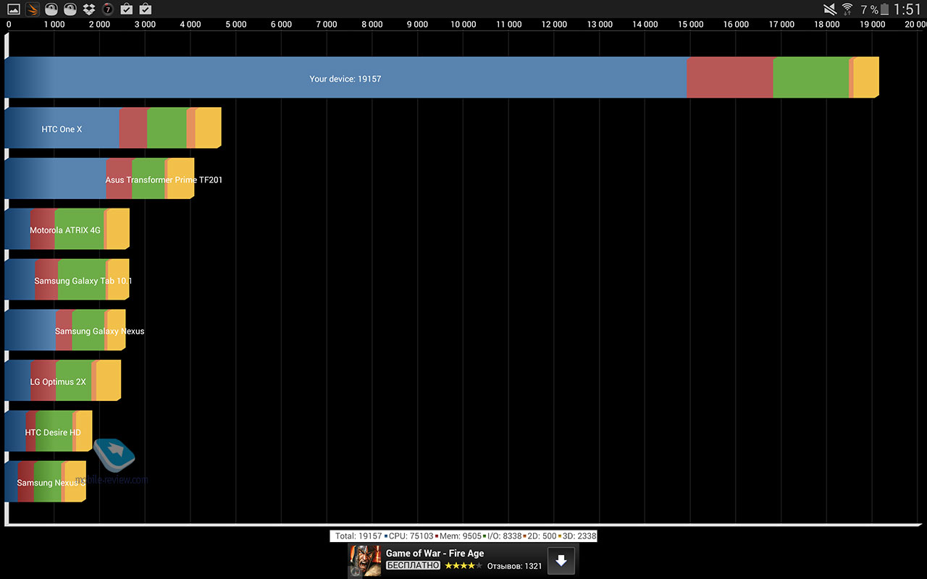Image resolution: width=927 pixels, height=579 pixels.
Task: Tap the Samsung Galaxy Tab 10.1 bar
Action: click(x=67, y=281)
